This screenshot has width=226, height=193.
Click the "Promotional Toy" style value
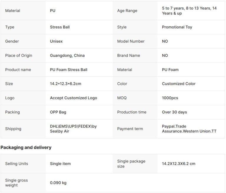coord(177,27)
